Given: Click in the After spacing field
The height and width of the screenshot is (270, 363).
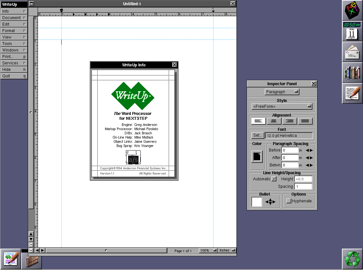Looking at the screenshot, I should coord(290,158).
